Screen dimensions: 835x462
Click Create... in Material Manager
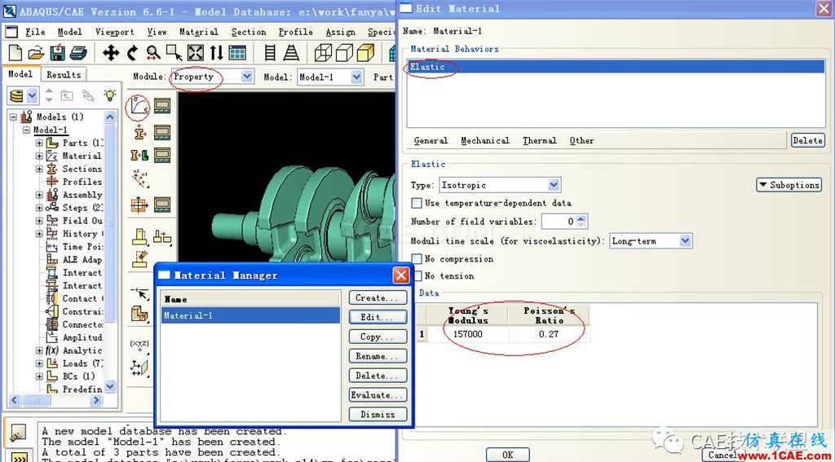click(x=378, y=298)
